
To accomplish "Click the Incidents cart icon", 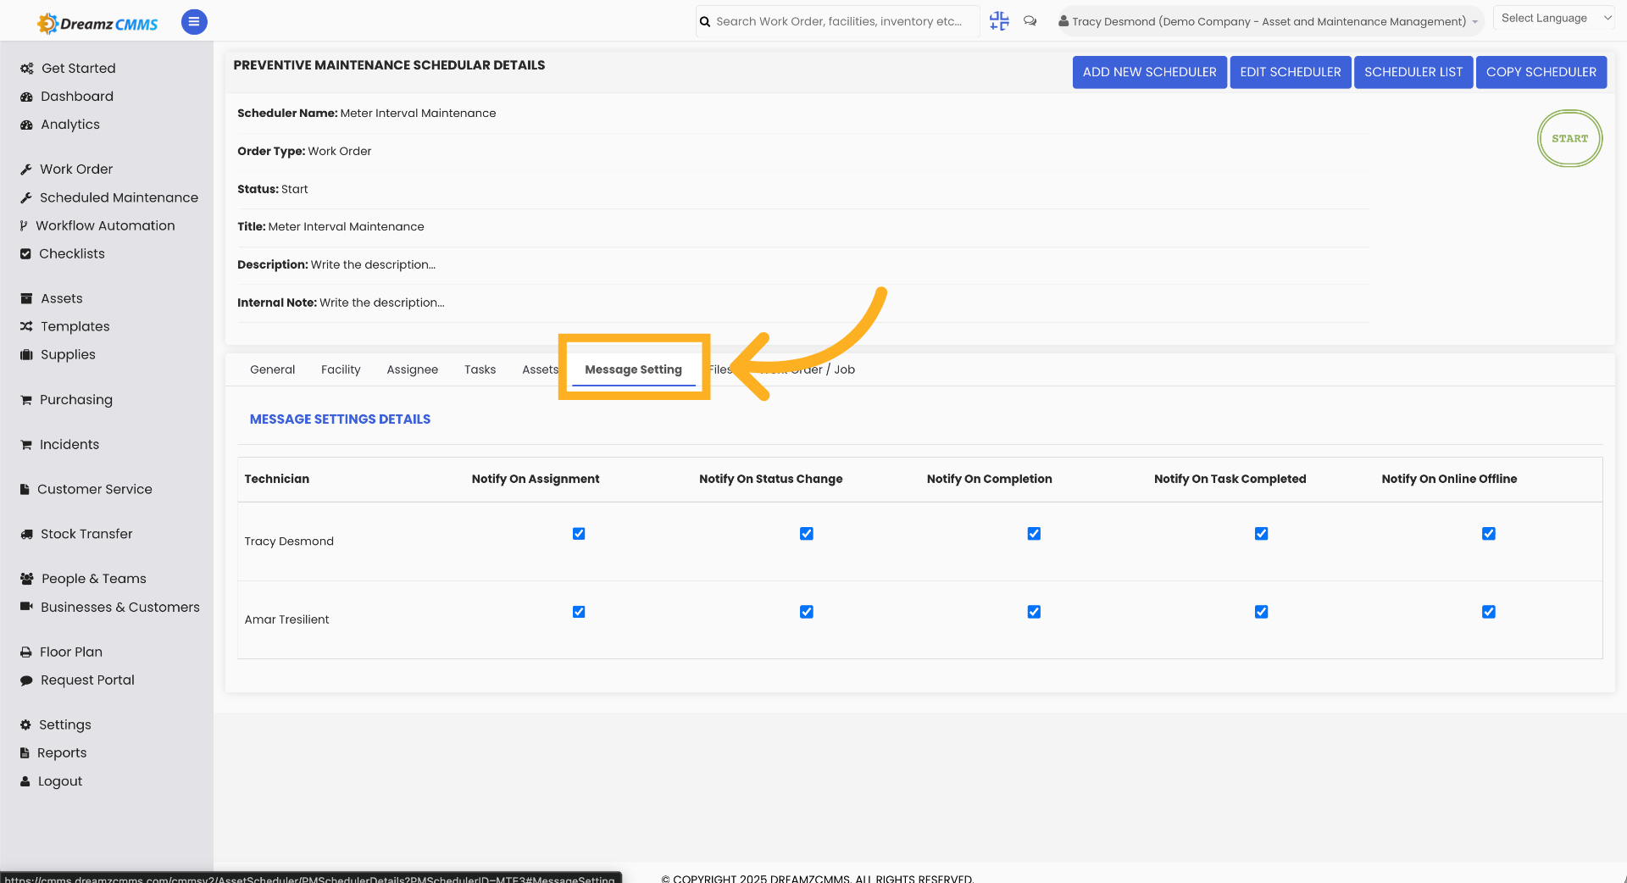I will click(x=26, y=445).
